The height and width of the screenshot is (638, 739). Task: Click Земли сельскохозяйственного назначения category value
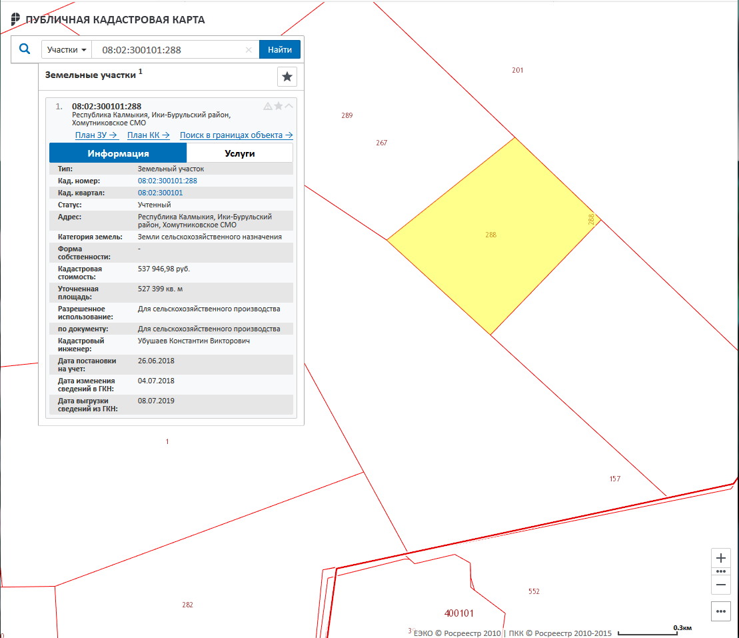tap(210, 237)
